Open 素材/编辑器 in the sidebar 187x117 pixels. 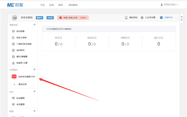[22, 57]
